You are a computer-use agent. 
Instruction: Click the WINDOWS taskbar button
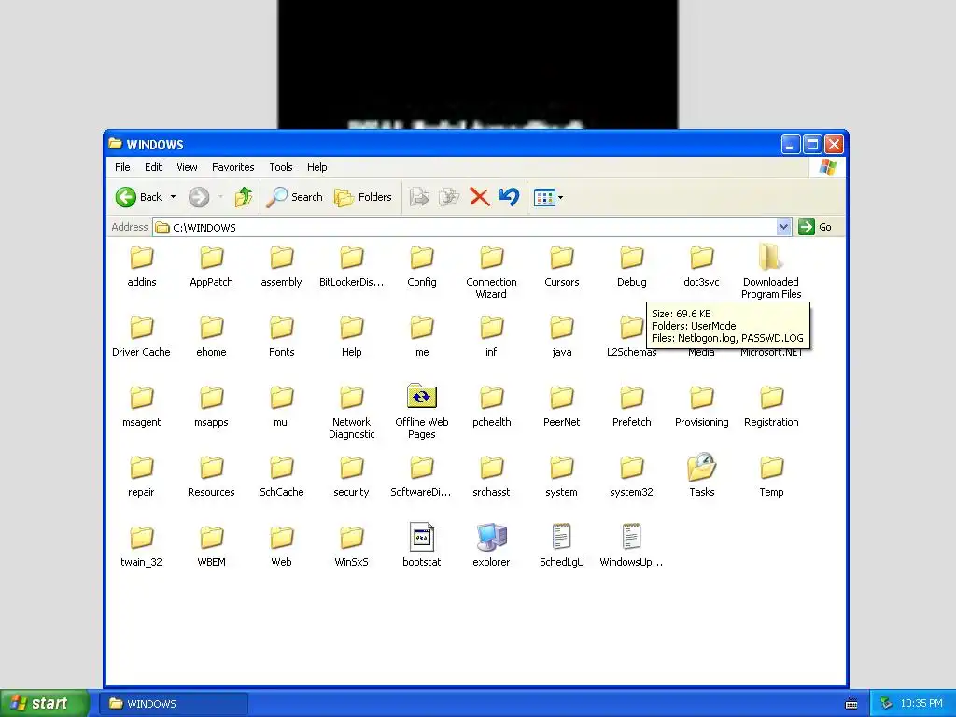pos(174,704)
